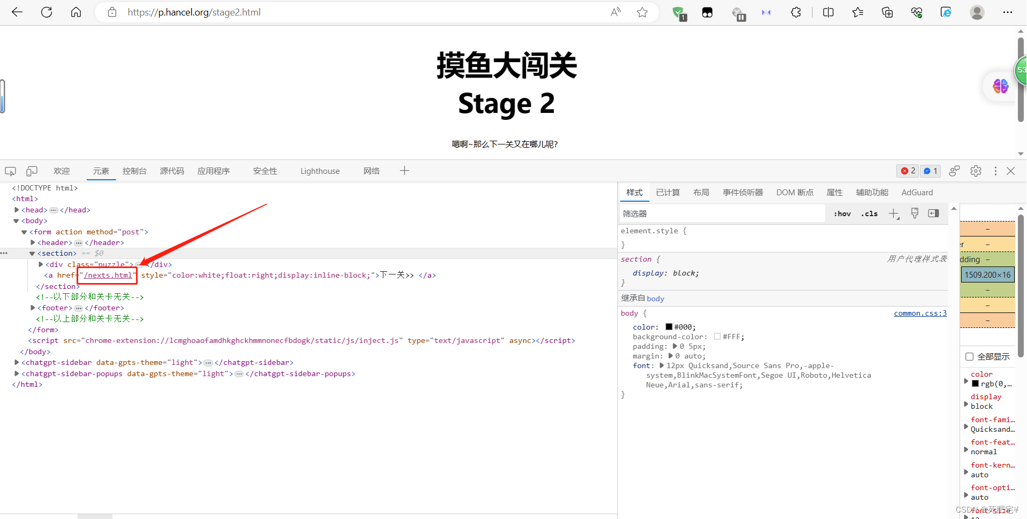1027x519 pixels.
Task: Follow the /nexts.html href link
Action: pyautogui.click(x=108, y=275)
